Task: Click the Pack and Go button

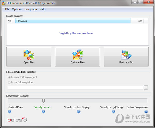Action: click(x=126, y=57)
